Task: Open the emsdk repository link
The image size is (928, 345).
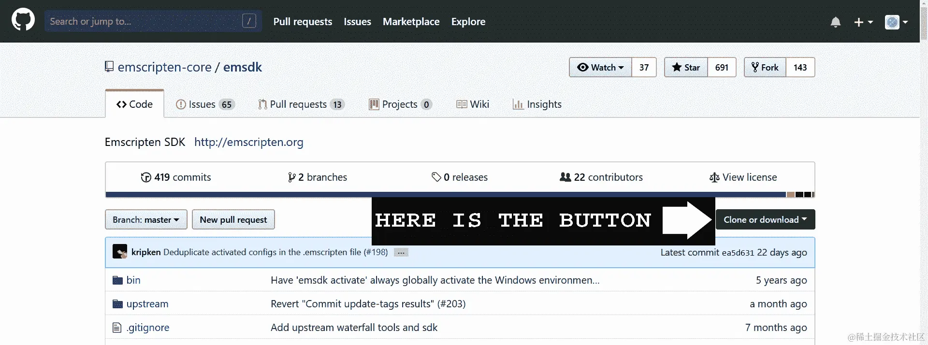Action: point(242,67)
